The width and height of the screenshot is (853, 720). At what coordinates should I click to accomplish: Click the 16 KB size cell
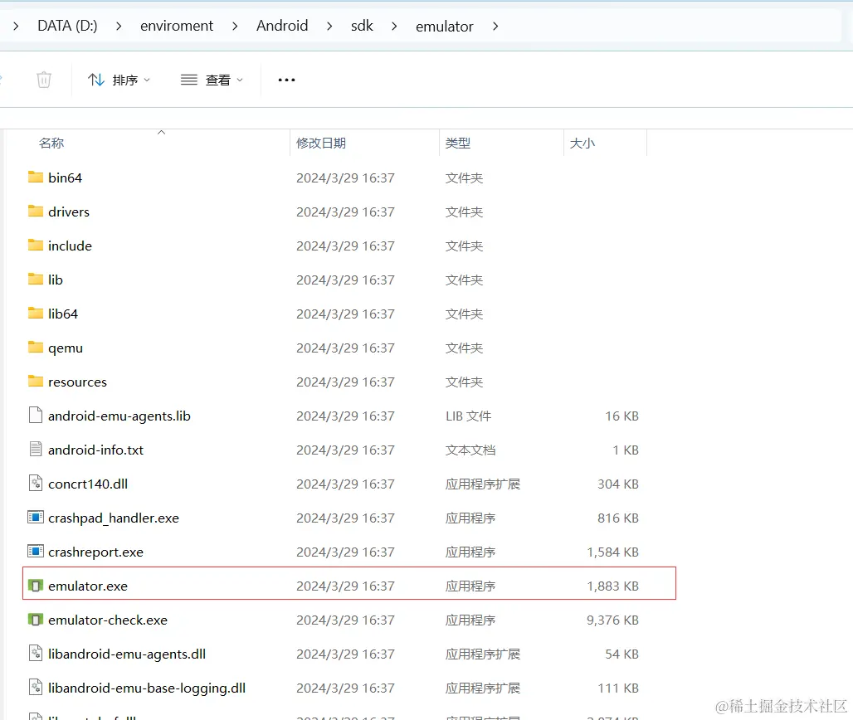(x=621, y=416)
